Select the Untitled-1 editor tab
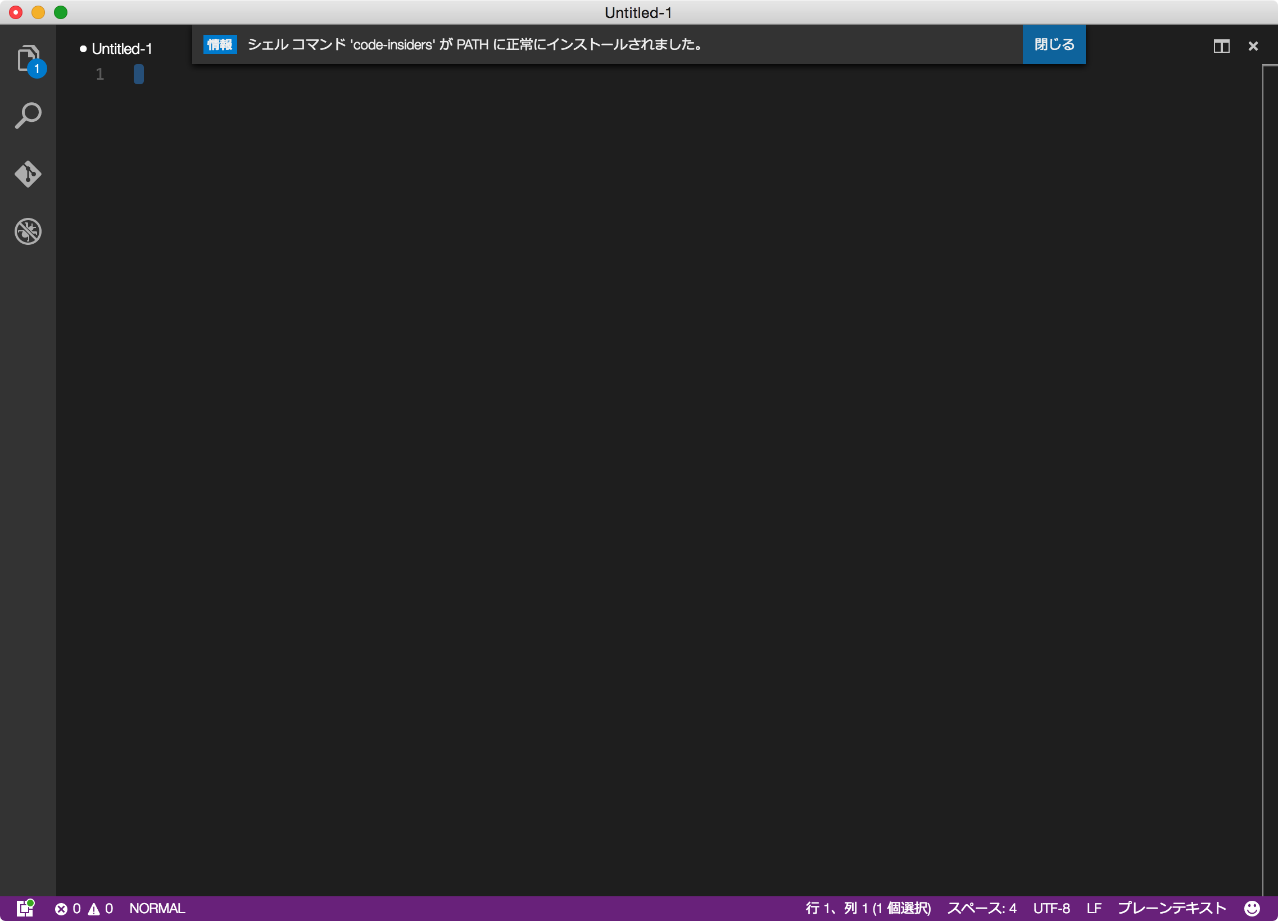Viewport: 1278px width, 921px height. point(116,49)
